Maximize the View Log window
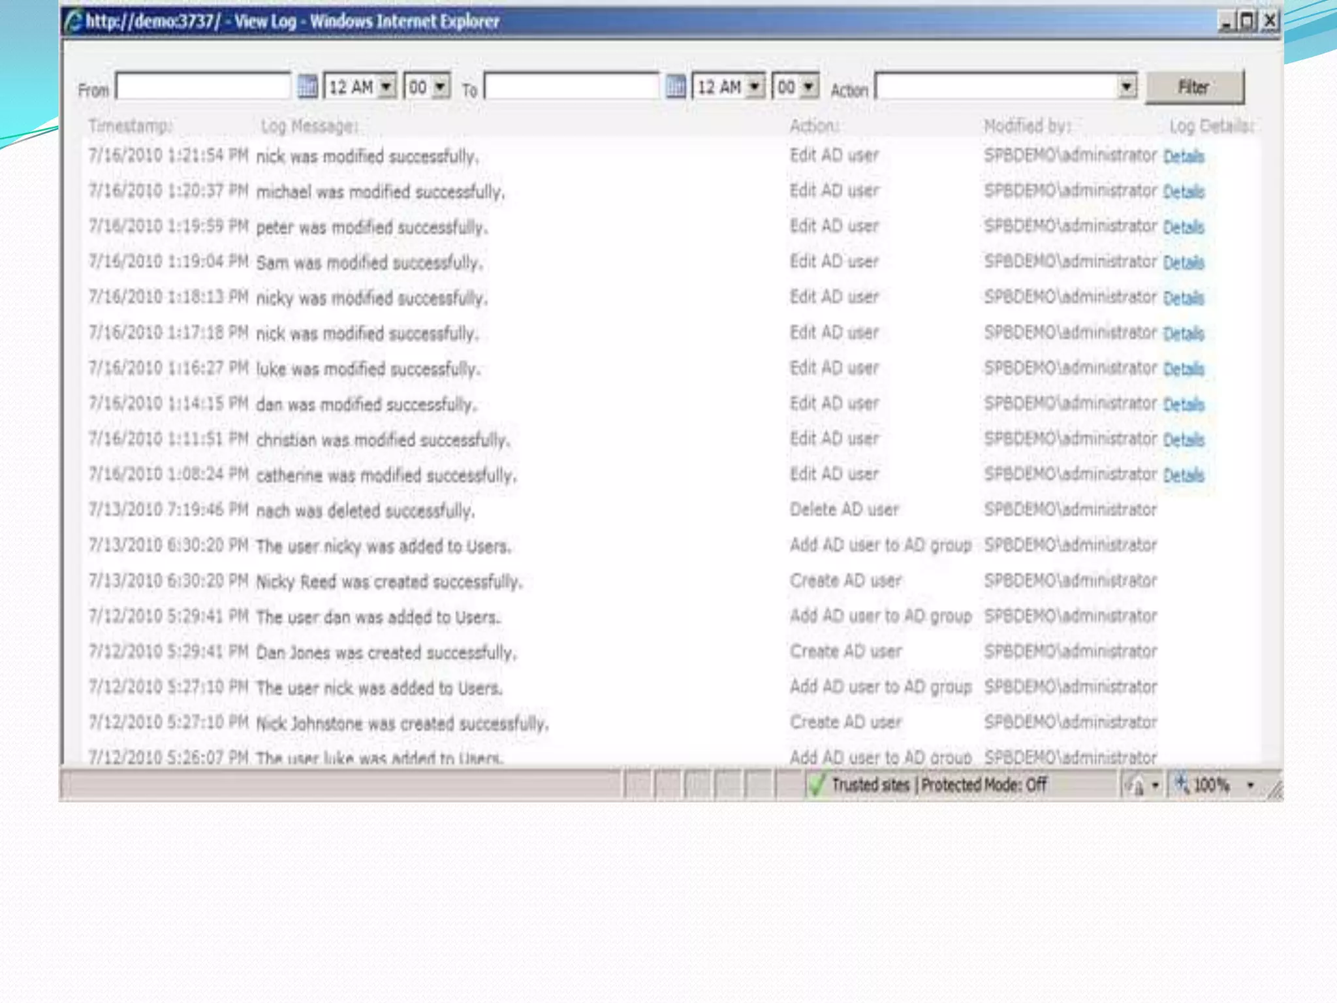This screenshot has width=1337, height=1003. [1248, 22]
